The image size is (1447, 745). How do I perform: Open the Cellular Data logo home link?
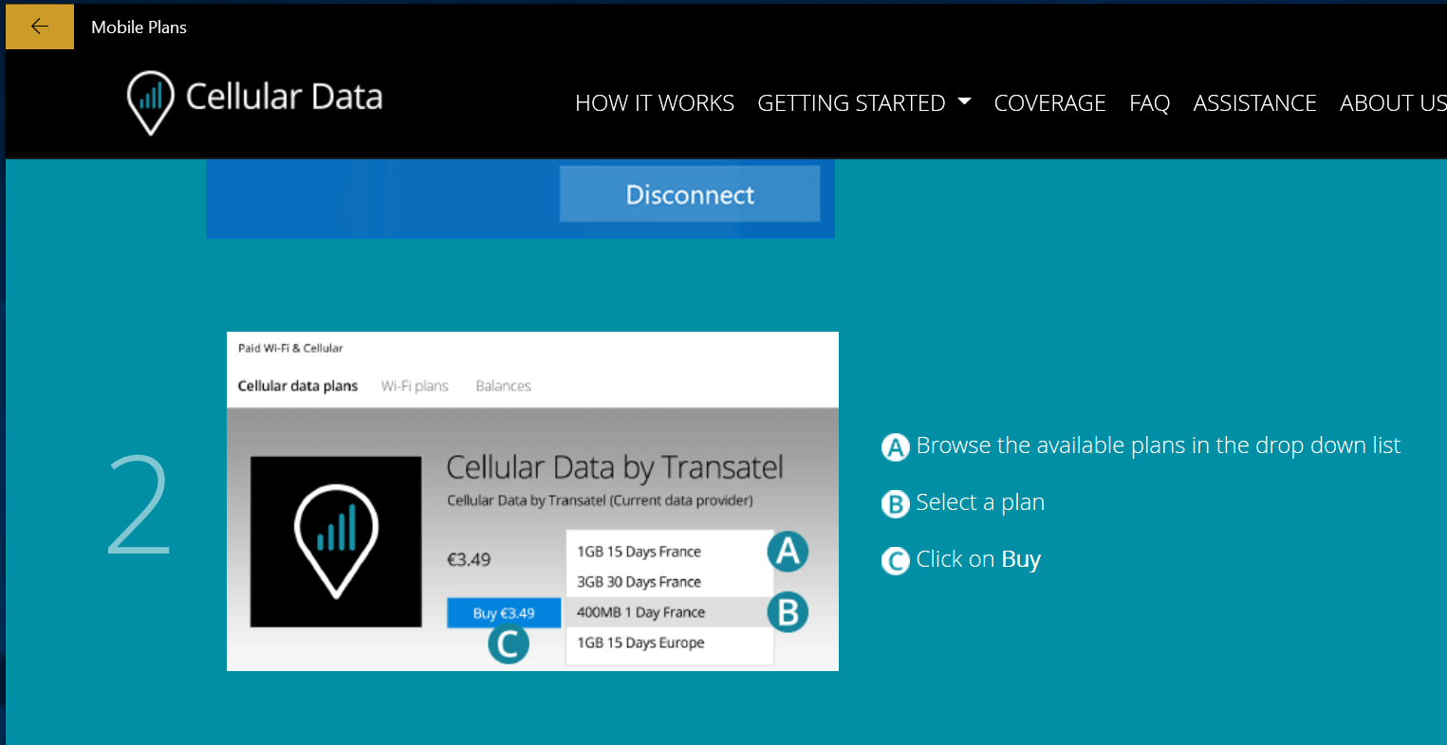[254, 101]
